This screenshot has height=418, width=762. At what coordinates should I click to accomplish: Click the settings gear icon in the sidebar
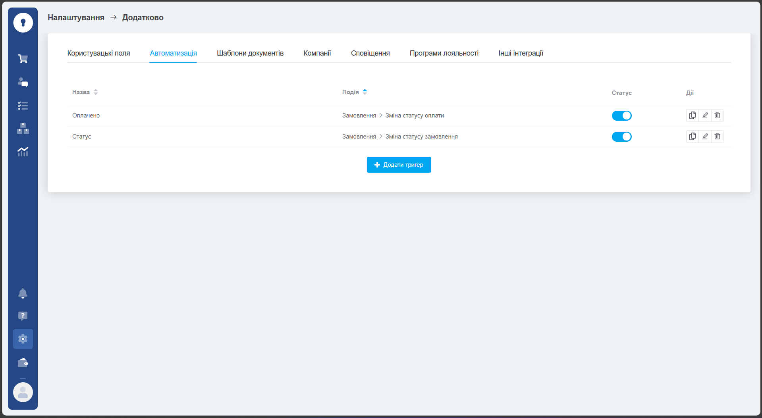click(23, 339)
